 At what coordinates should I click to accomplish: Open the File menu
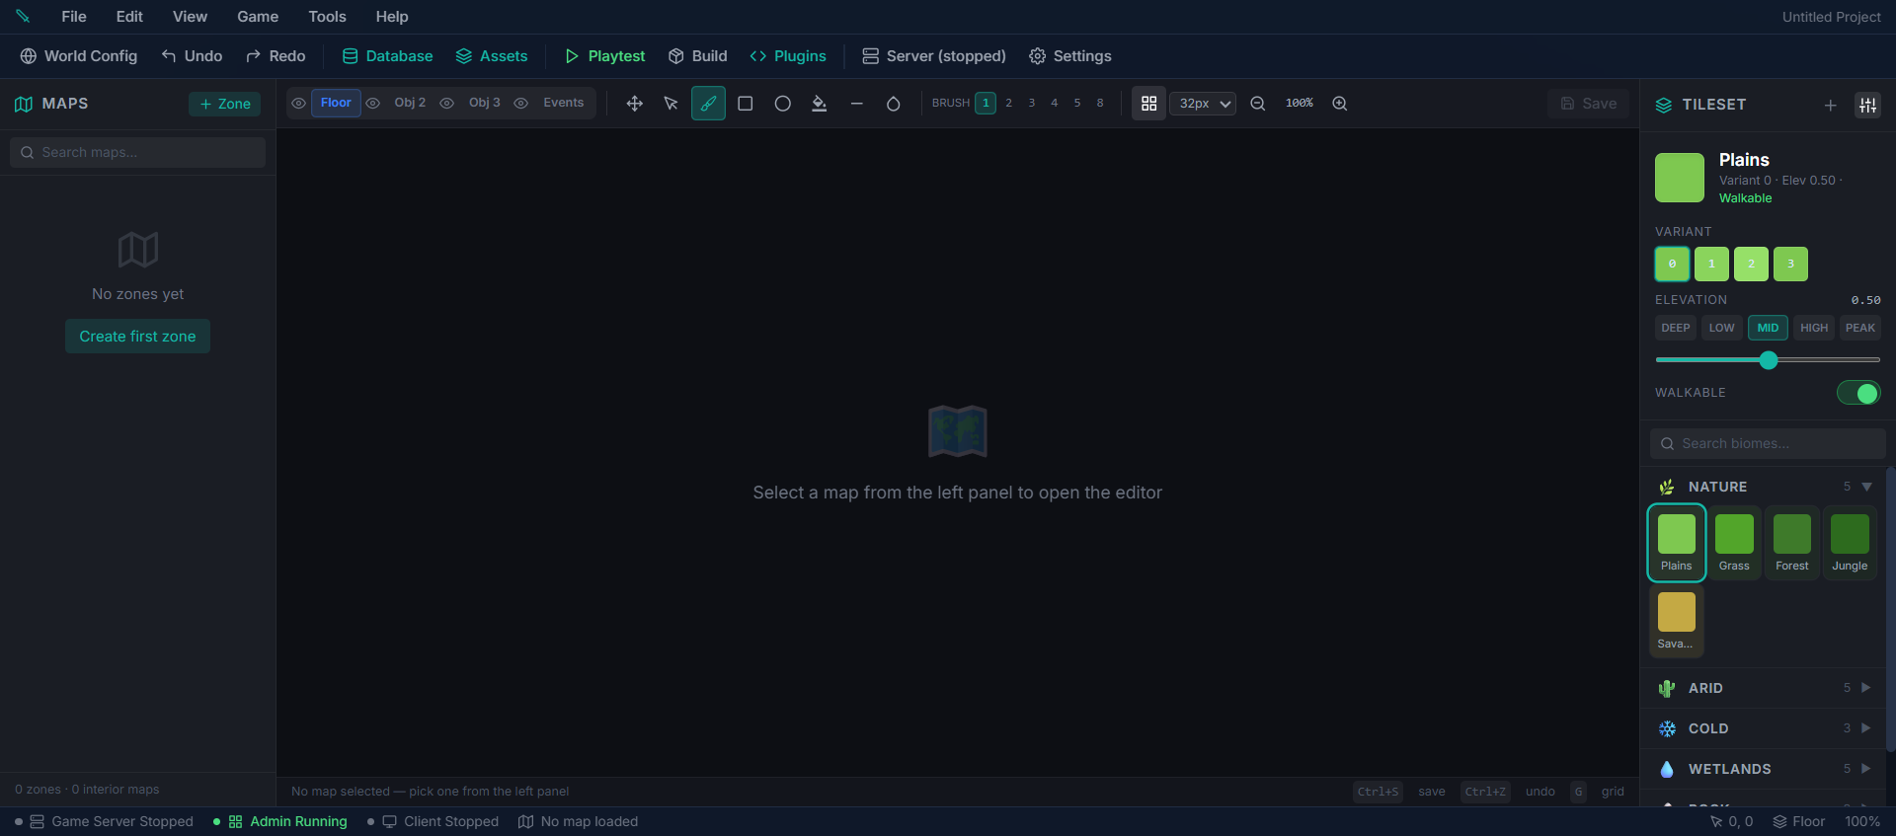[x=74, y=17]
